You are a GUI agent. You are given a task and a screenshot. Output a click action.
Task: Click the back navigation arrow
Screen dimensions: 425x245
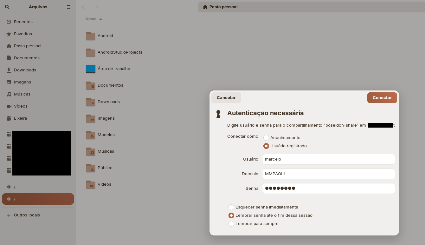pyautogui.click(x=83, y=7)
